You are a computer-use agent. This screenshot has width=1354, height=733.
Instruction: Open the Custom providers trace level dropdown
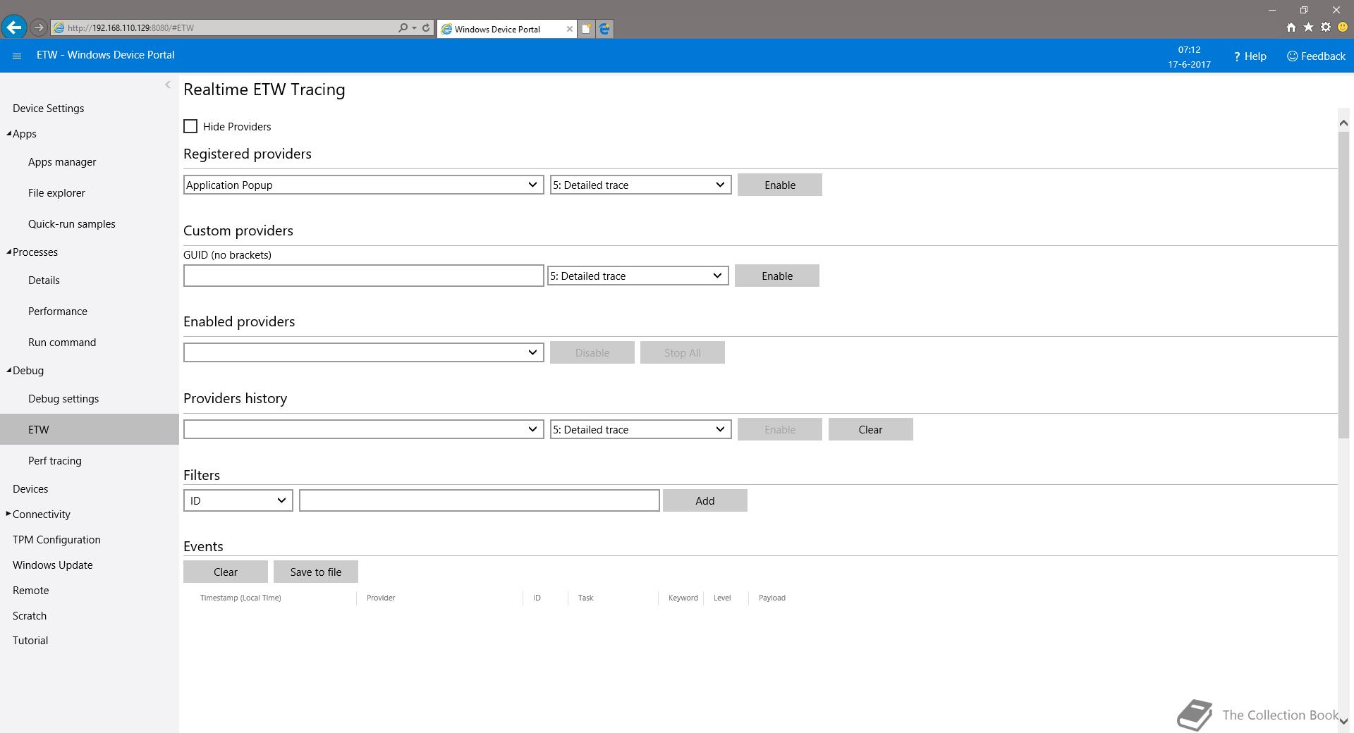(x=638, y=276)
